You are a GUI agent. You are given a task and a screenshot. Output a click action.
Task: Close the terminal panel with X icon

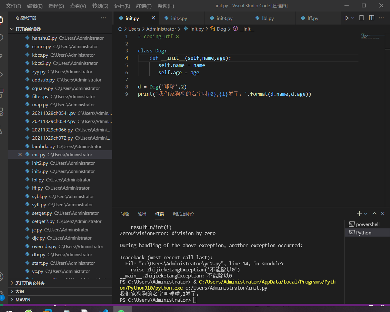(383, 214)
